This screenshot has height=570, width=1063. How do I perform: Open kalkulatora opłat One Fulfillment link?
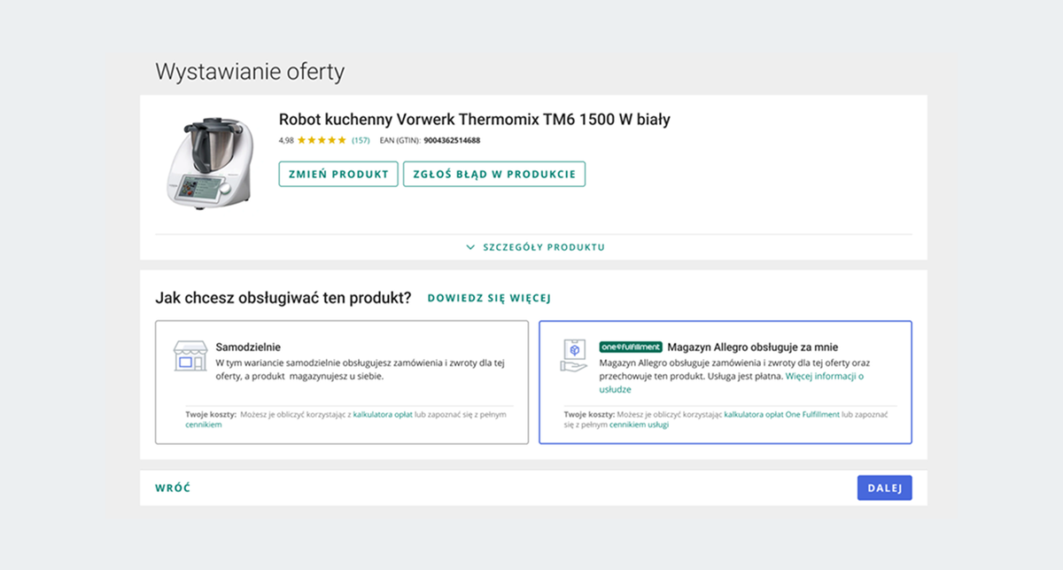click(x=781, y=414)
